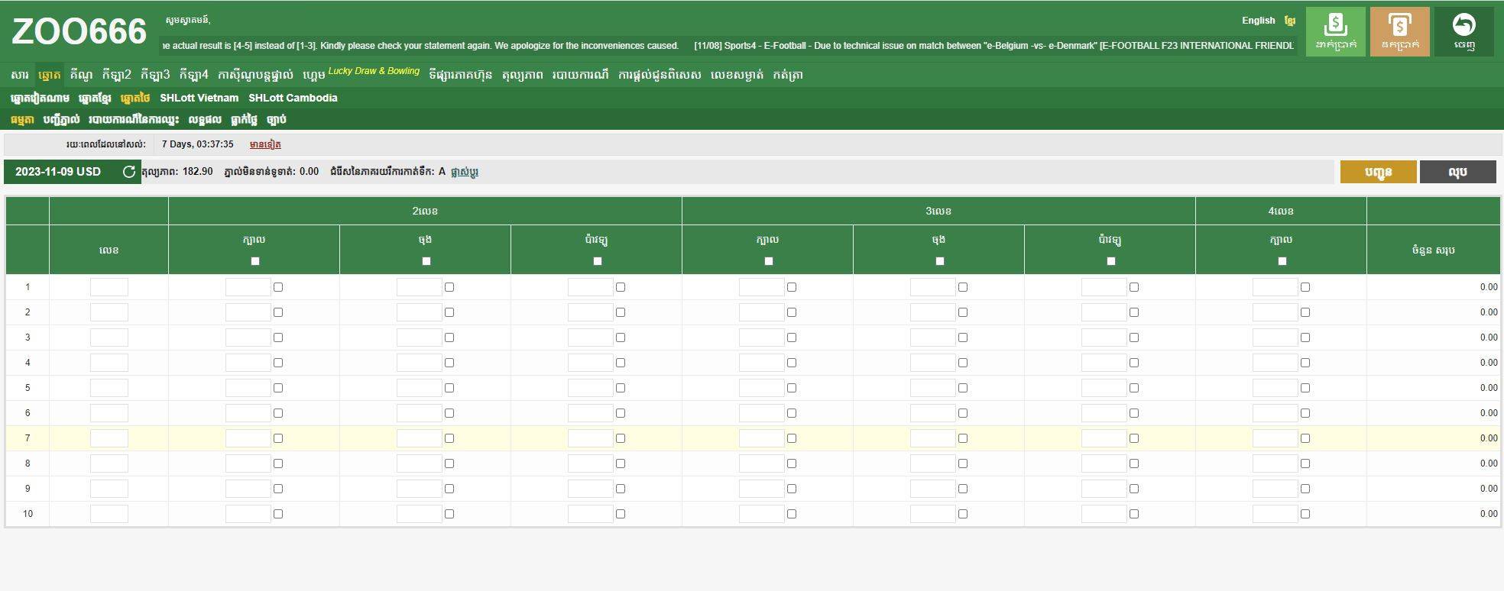1504x591 pixels.
Task: Click the 182.90 balance value
Action: [198, 172]
